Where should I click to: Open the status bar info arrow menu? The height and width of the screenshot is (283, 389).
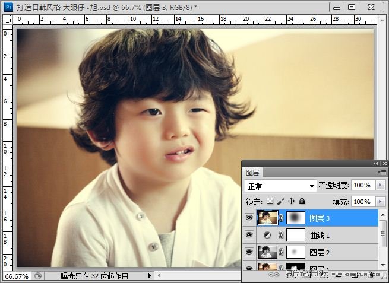coord(150,275)
